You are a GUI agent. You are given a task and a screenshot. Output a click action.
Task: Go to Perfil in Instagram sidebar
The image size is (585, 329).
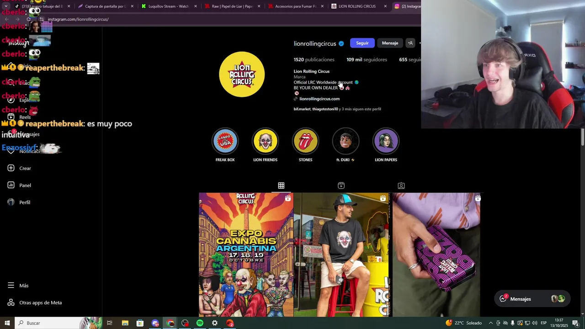[19, 202]
